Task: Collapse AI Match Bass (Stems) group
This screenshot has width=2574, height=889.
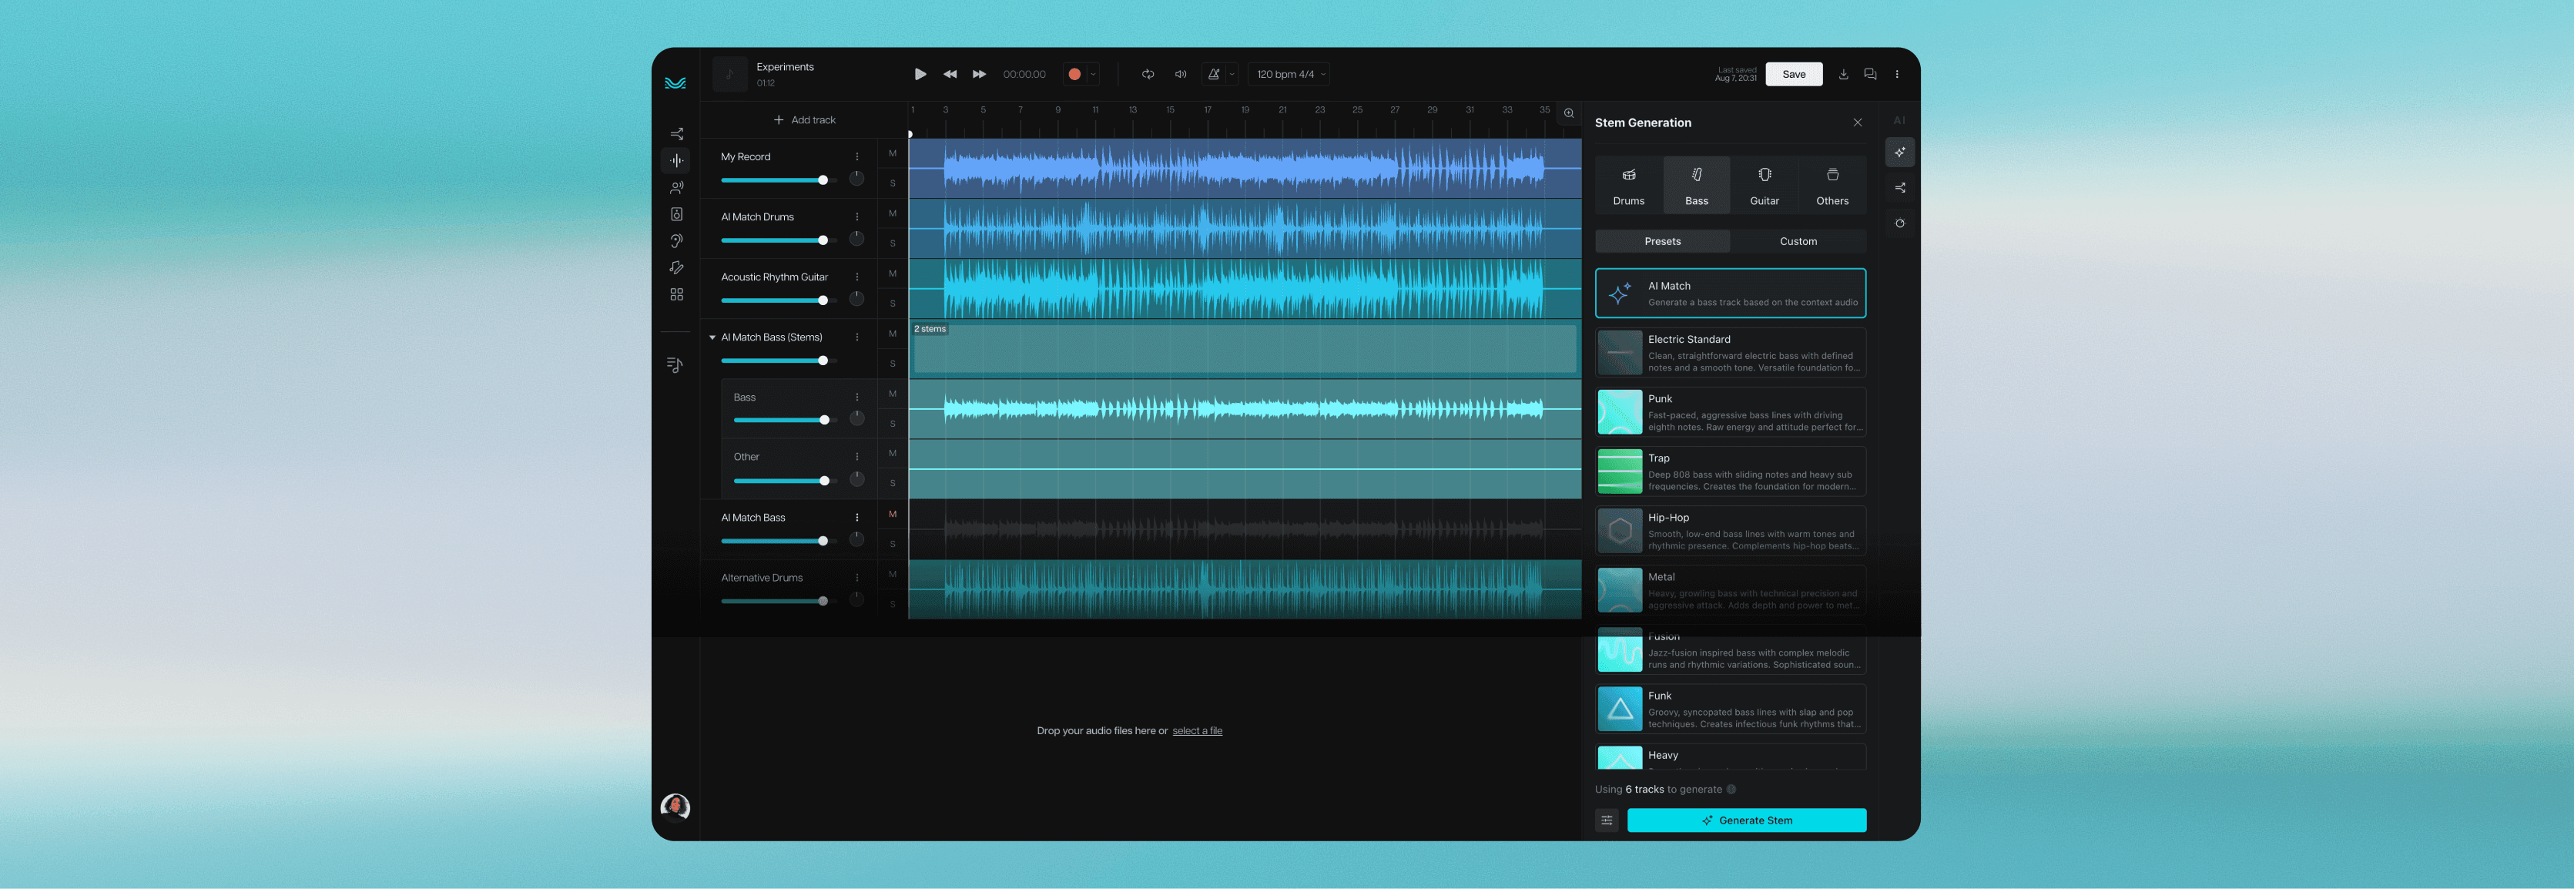Action: 712,338
